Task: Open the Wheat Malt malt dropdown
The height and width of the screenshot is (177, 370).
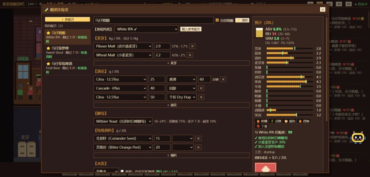Action: pyautogui.click(x=123, y=55)
